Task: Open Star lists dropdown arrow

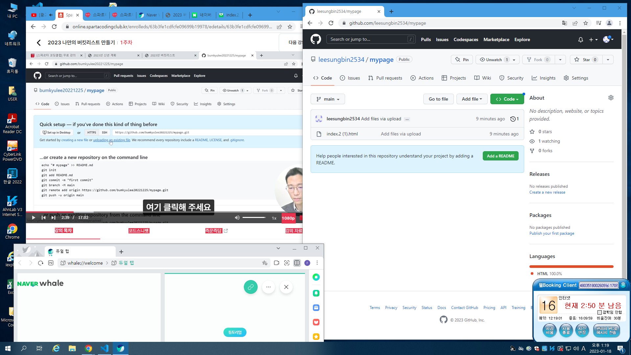Action: click(x=608, y=59)
